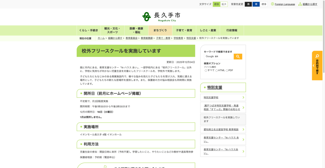Switch background color to 青
The image size is (325, 168).
[x=256, y=4]
